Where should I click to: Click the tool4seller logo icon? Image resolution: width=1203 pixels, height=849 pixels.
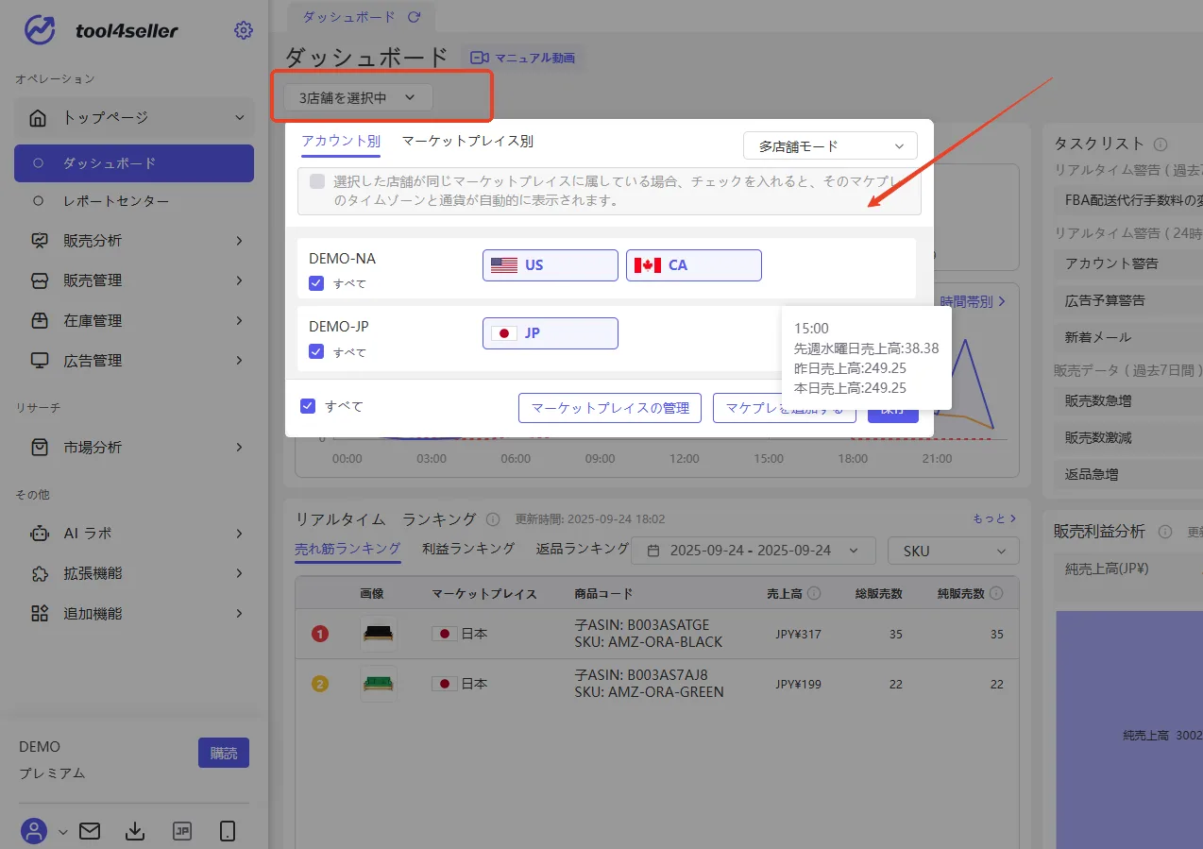pyautogui.click(x=40, y=30)
